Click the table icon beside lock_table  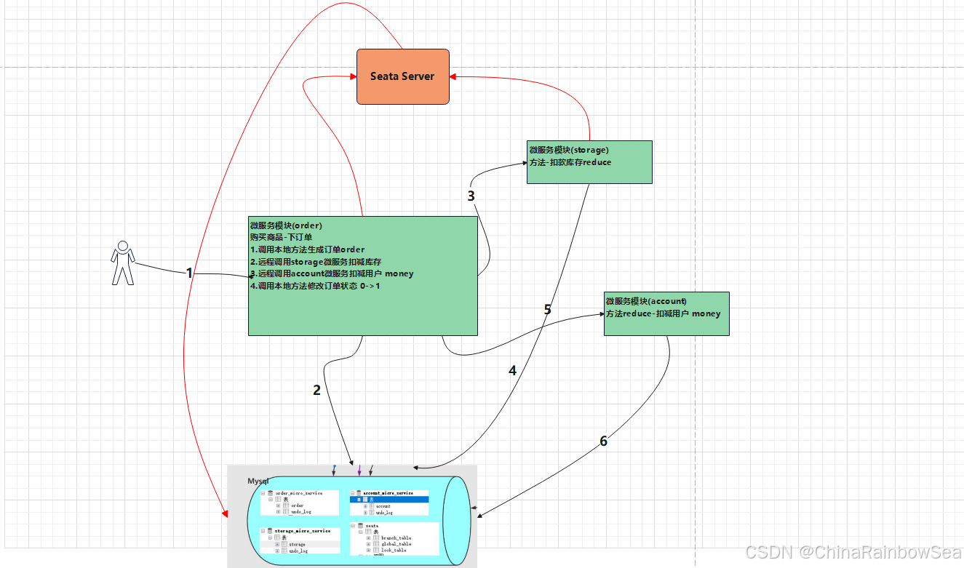tap(376, 550)
